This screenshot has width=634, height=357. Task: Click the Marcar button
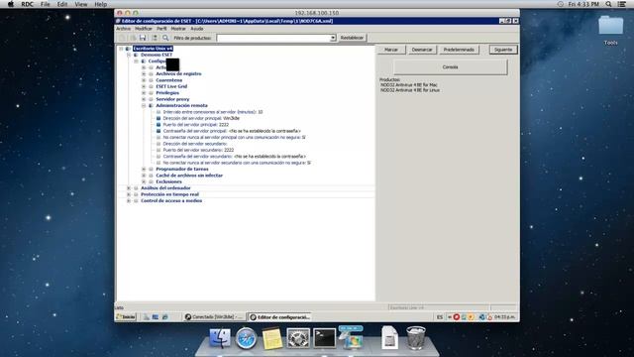tap(391, 50)
